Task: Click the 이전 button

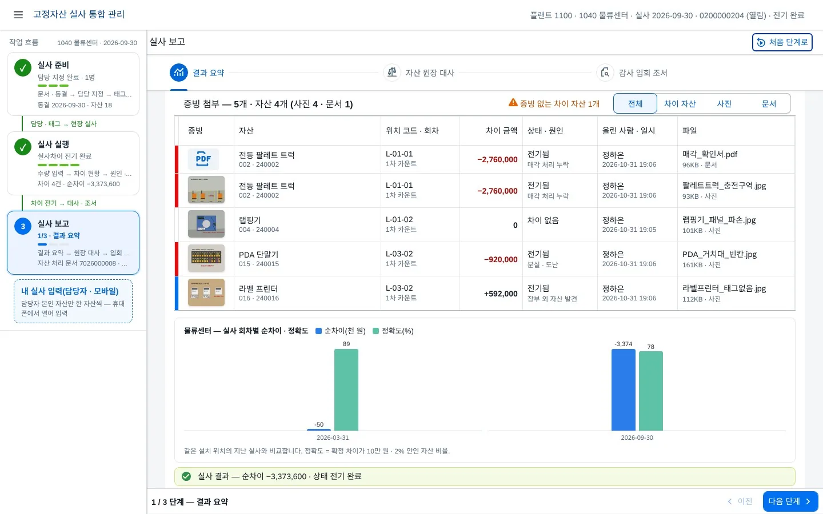Action: (x=740, y=501)
